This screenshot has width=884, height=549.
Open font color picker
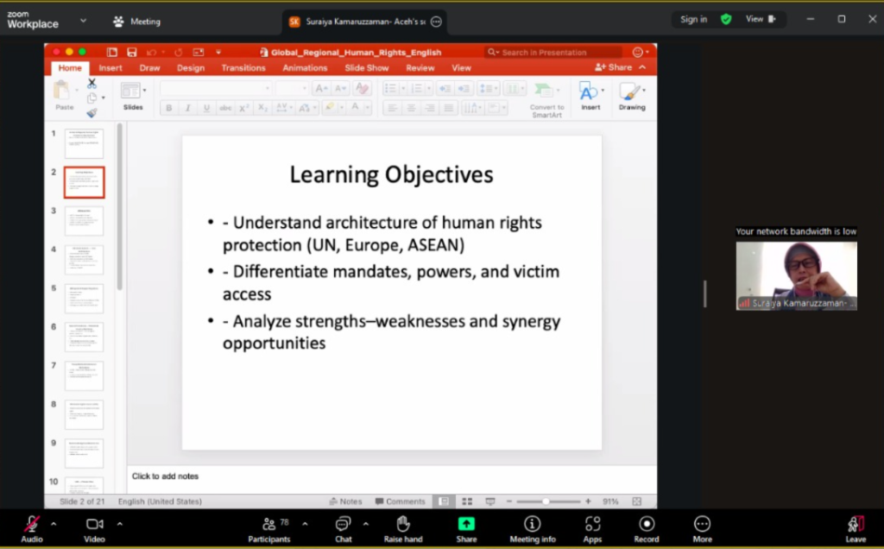(x=368, y=108)
